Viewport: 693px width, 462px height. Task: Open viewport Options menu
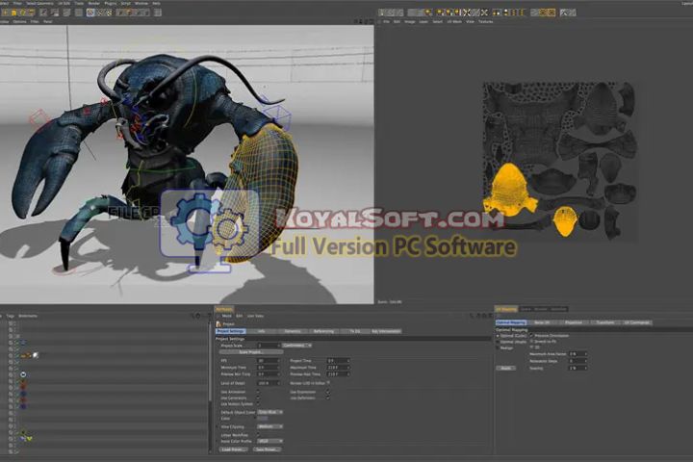(x=19, y=21)
